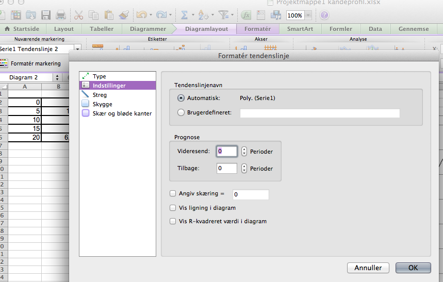Select cell containing 10 in column A
The width and height of the screenshot is (443, 282).
point(25,120)
